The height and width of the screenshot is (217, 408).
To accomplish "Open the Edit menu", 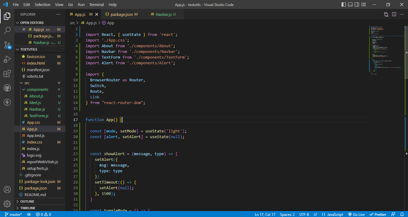I will (27, 5).
